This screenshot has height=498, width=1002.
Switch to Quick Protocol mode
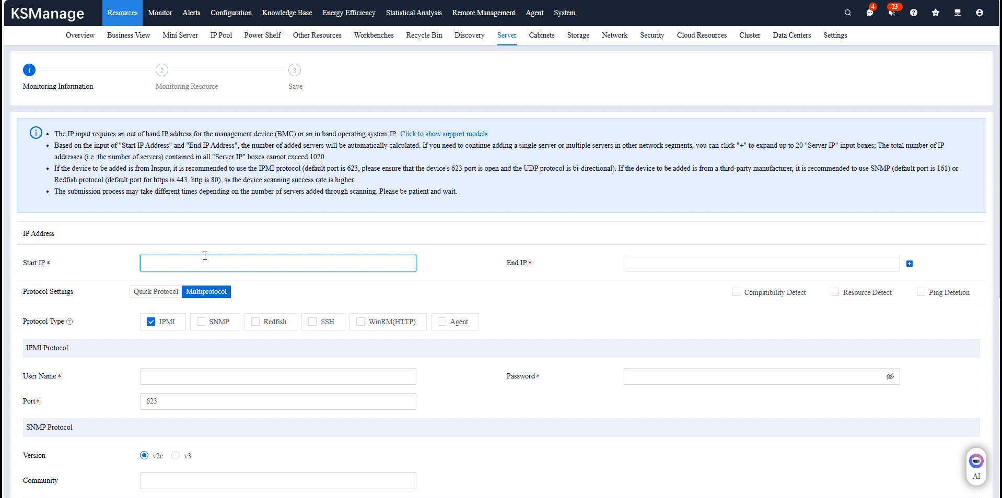tap(156, 292)
